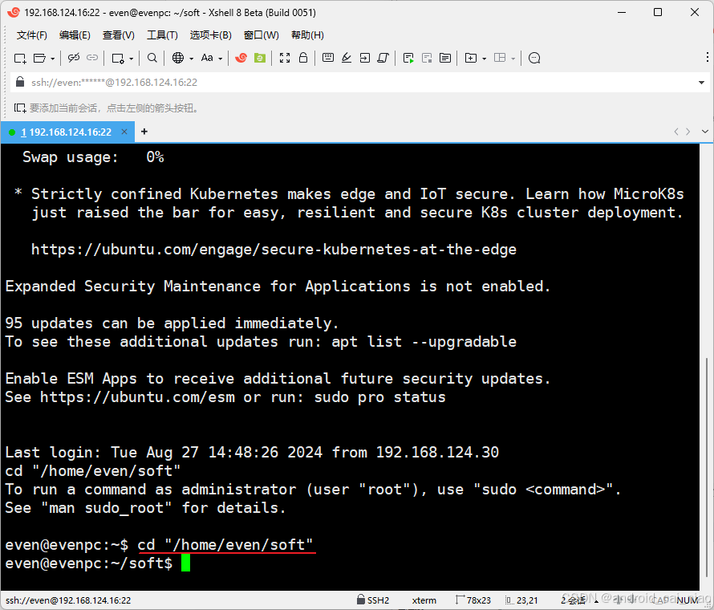Click the add-current-session arrow button

point(19,108)
